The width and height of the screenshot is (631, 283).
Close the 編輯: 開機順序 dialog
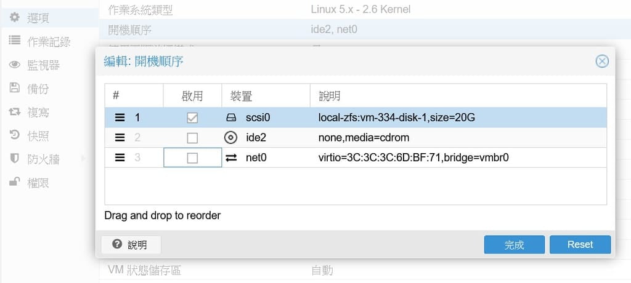602,61
